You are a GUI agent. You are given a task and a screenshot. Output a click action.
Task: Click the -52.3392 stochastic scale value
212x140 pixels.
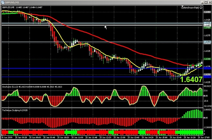pos(207,106)
